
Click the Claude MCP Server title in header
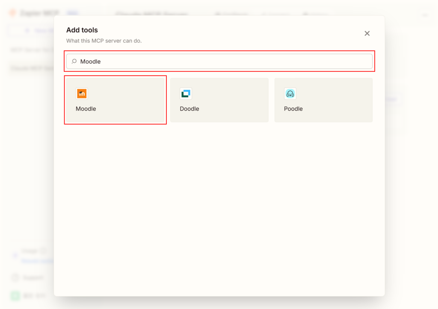tap(152, 14)
